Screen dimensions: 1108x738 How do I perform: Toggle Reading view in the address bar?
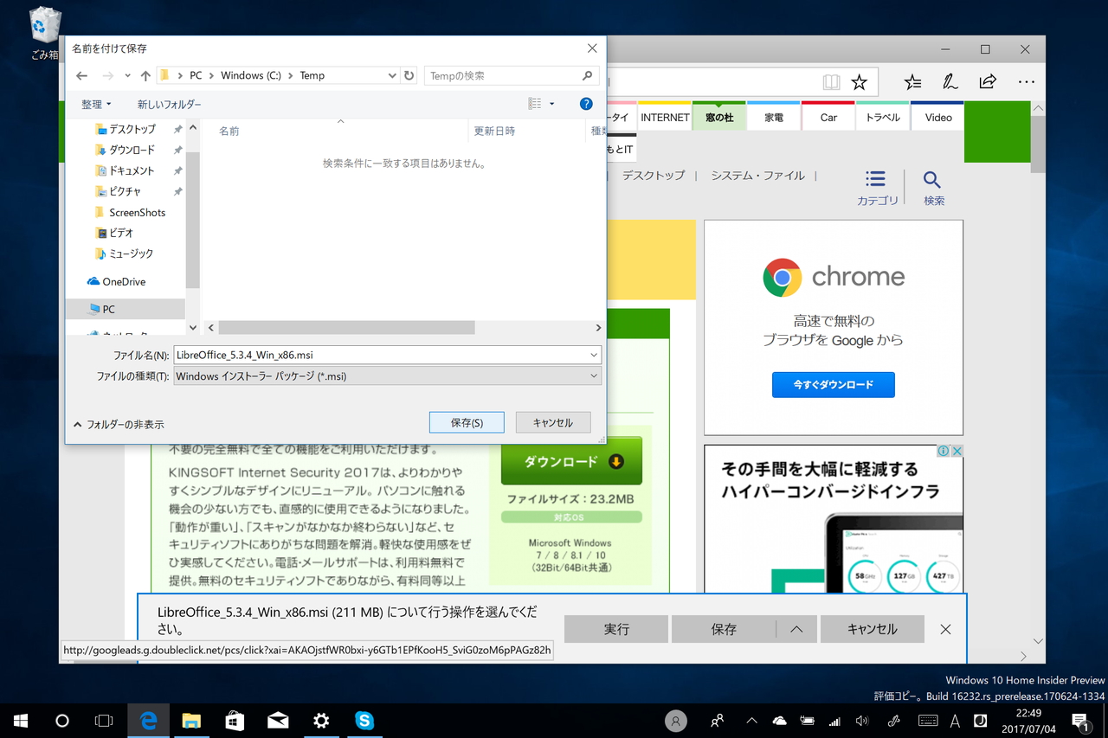pos(830,80)
